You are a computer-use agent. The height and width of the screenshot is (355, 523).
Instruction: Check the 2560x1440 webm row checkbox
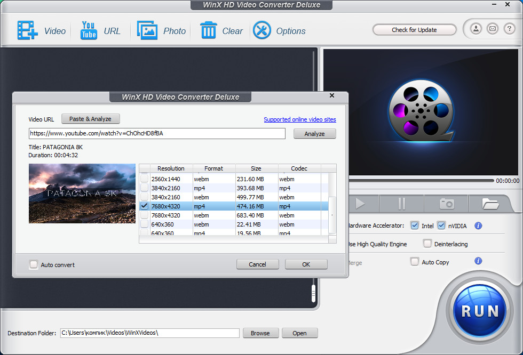tap(144, 179)
